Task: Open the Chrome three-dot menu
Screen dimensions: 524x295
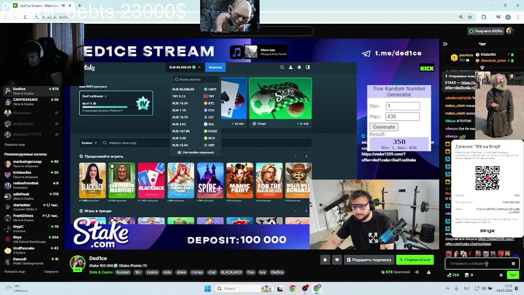Action: (x=518, y=17)
